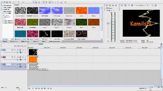
Task: Choose the Soft Clouds preset thumbnail
Action: pos(45,10)
